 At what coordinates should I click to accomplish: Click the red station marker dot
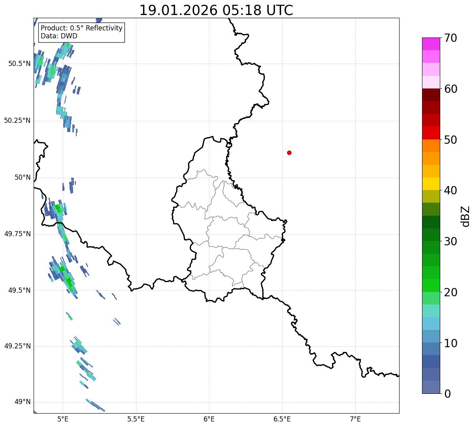pyautogui.click(x=289, y=153)
